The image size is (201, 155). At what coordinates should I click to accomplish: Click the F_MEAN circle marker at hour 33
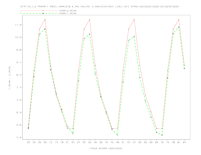pos(90,34)
